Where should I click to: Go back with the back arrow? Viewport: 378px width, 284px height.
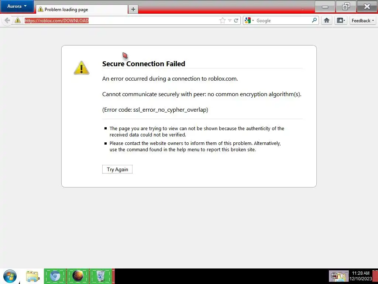[x=7, y=21]
